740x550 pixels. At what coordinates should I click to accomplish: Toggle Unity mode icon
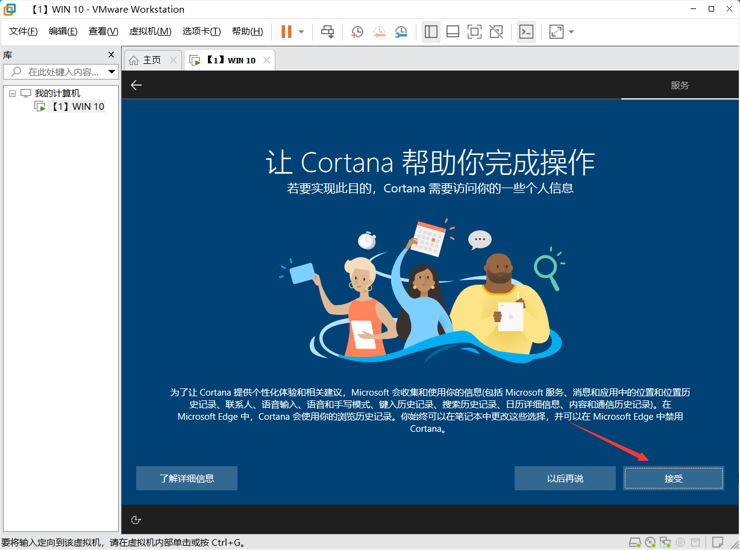497,31
